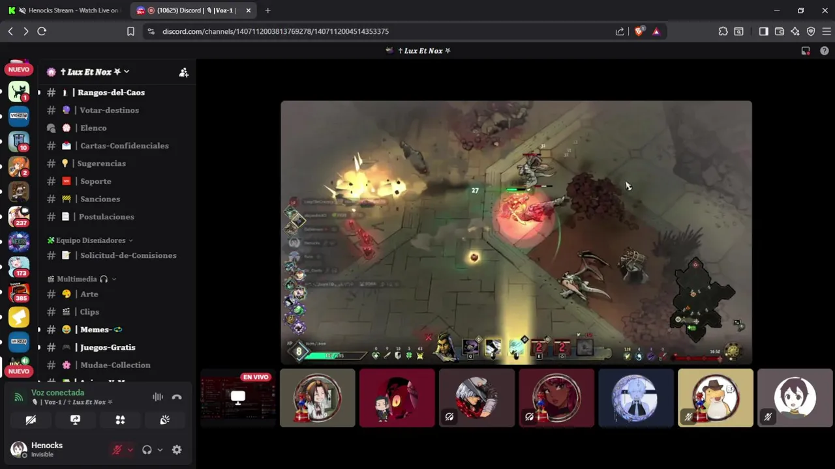Open connection signal info icon

click(18, 397)
